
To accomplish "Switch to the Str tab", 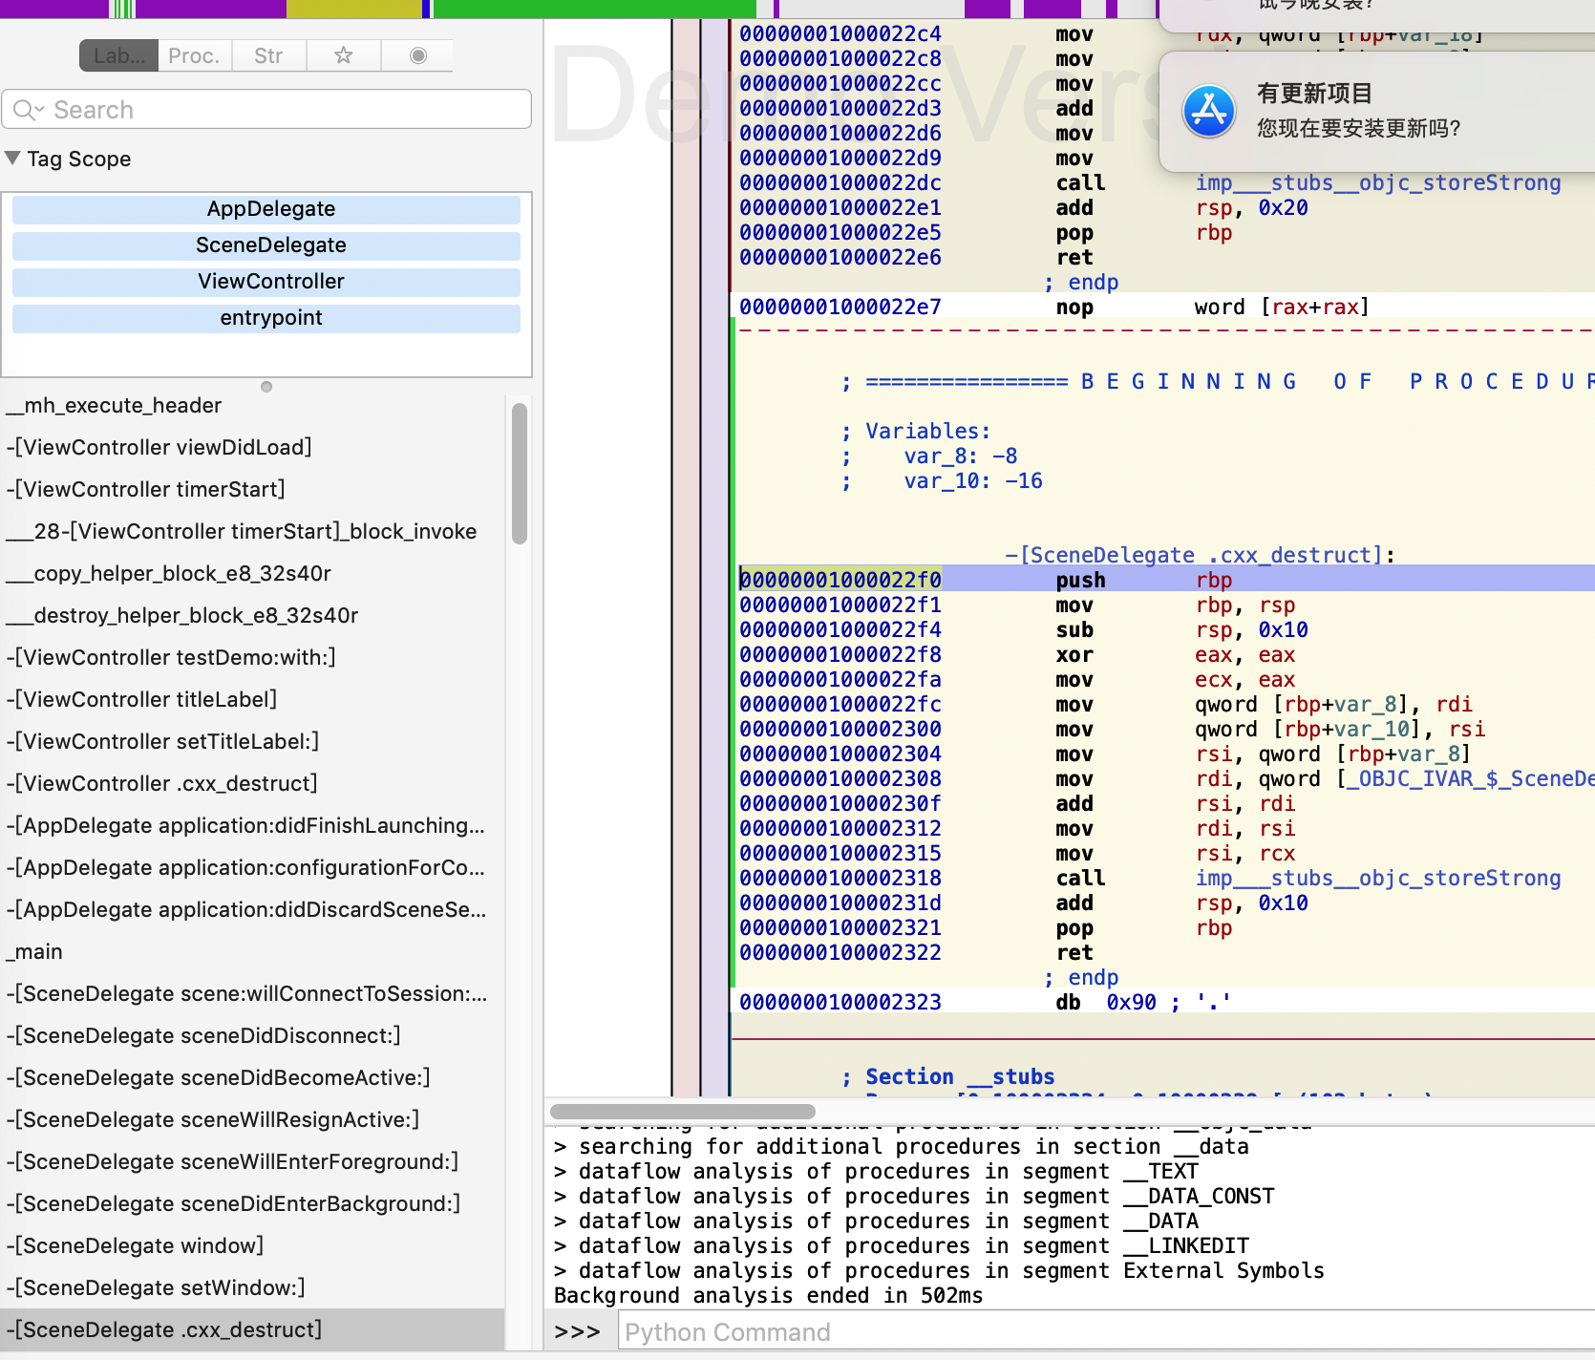I will (268, 55).
